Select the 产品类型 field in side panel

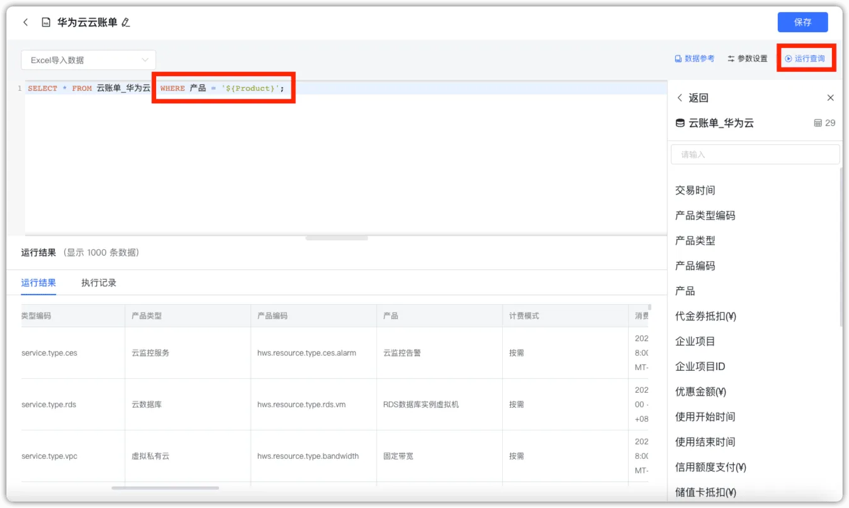tap(695, 240)
